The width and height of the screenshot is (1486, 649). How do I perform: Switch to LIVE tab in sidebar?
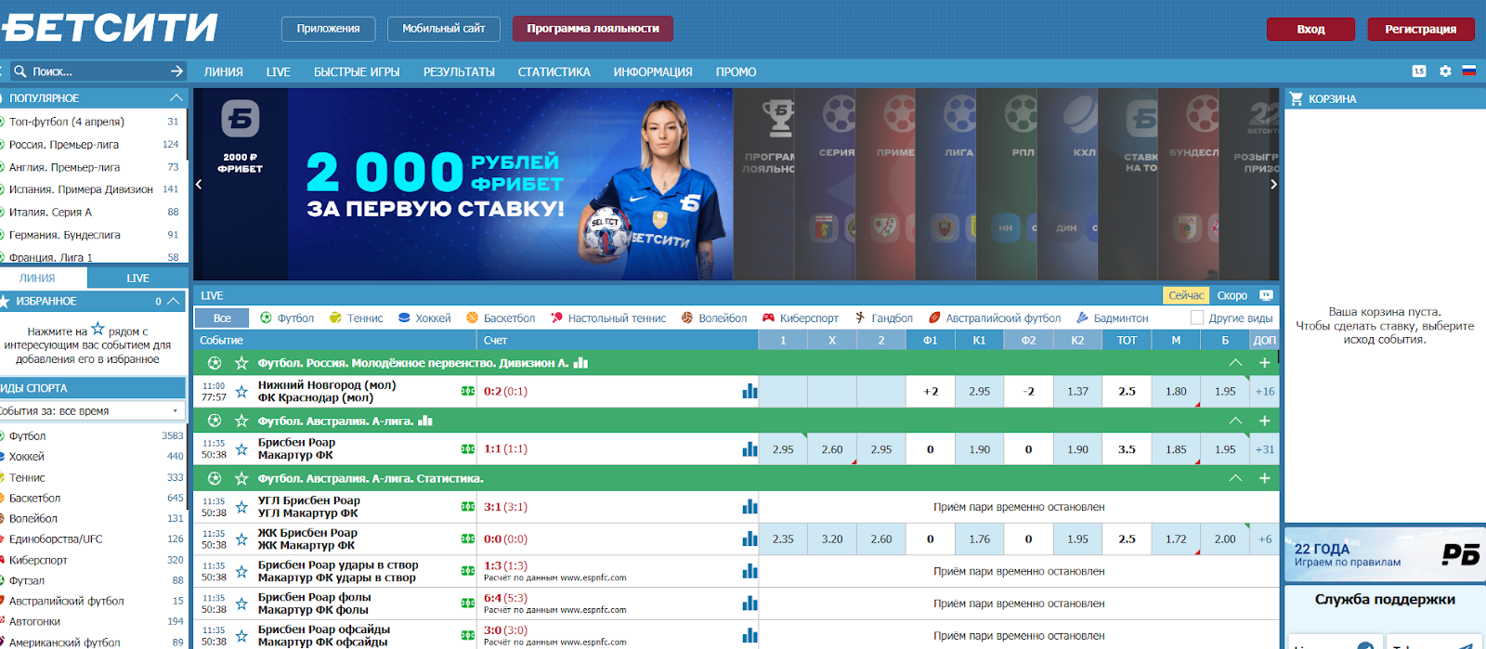137,278
